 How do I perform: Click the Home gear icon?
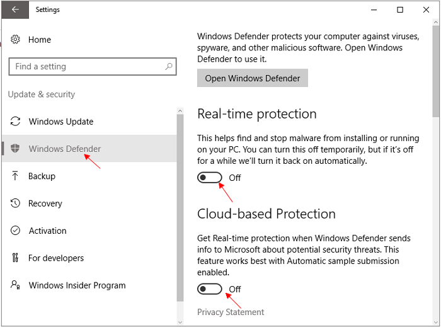(x=16, y=40)
